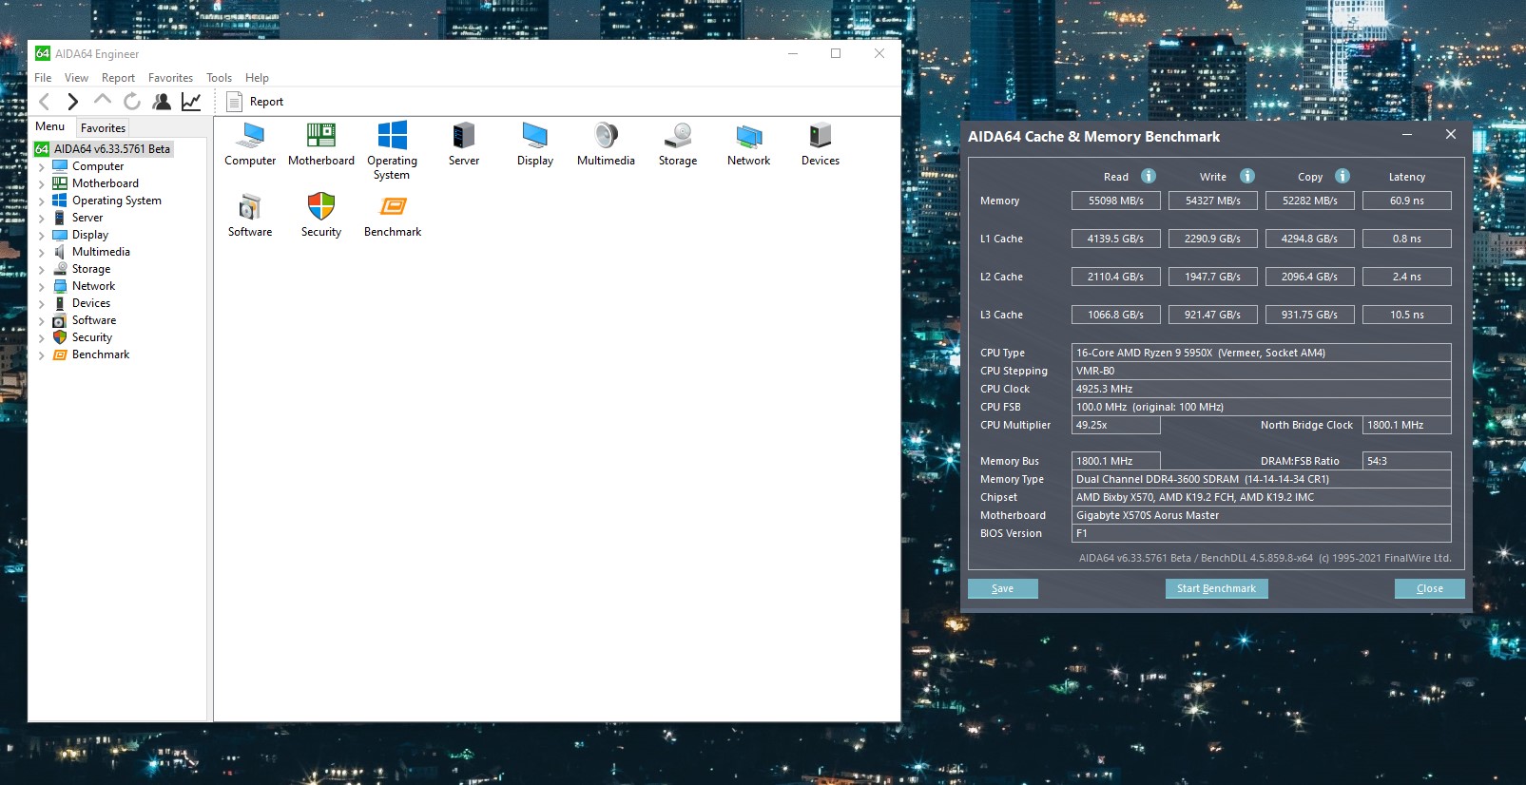The width and height of the screenshot is (1526, 785).
Task: Open the graph toolbar icon
Action: 191,102
